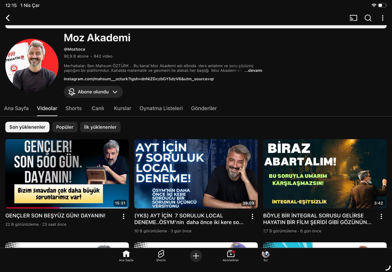Tap the 3:42 duration badge
This screenshot has width=392, height=272.
(x=378, y=203)
